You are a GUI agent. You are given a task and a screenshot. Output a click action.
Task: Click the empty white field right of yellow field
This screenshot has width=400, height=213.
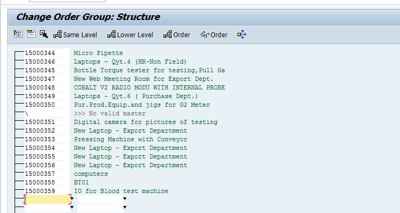pyautogui.click(x=100, y=199)
